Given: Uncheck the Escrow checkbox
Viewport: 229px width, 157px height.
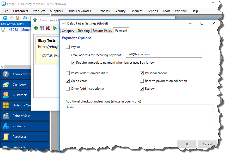Looking at the screenshot, I should coord(142,89).
